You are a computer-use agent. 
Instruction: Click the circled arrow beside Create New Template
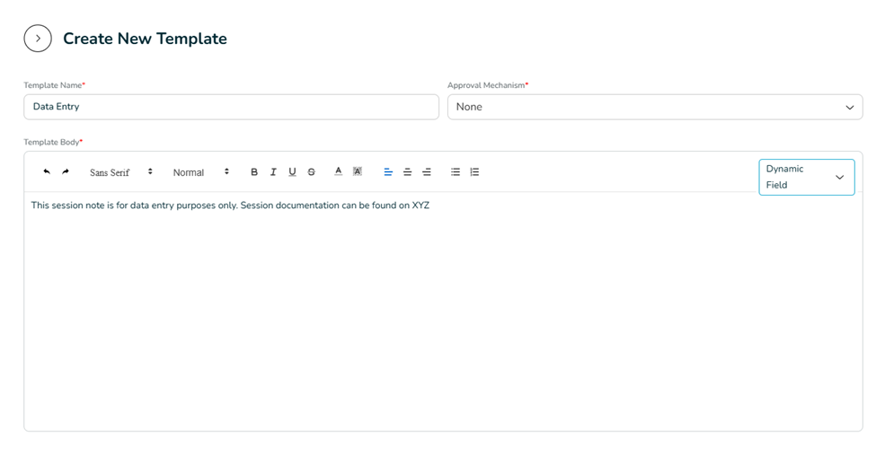[x=38, y=39]
